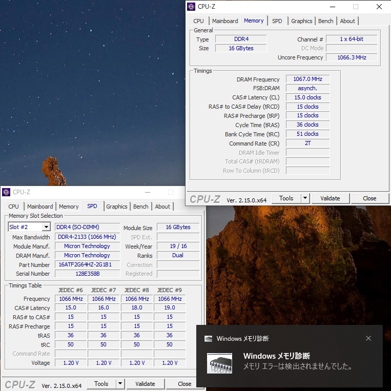Minimize the upper CPU-Z Memory window
Screen dimensions: 391x391
332,7
